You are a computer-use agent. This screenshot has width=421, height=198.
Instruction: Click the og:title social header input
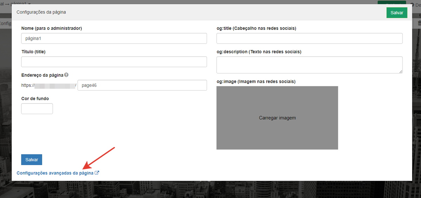pyautogui.click(x=309, y=38)
